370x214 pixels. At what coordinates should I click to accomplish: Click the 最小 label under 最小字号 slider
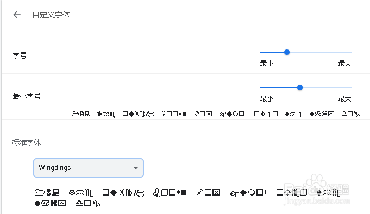[x=267, y=98]
